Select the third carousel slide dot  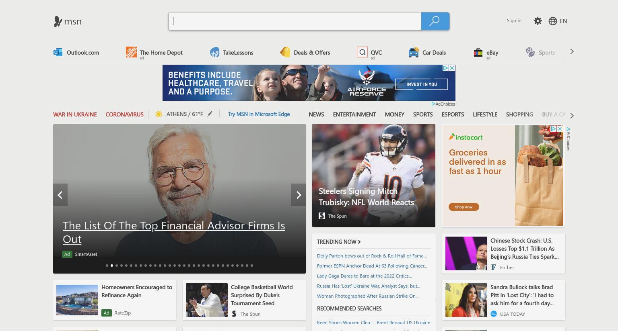click(x=117, y=266)
